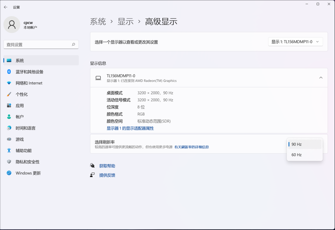The width and height of the screenshot is (335, 230).
Task: Open 显示器 1 的显示适配器属性 link
Action: [x=130, y=128]
